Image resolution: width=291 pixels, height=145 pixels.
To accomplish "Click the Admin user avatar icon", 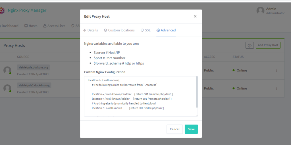I will tap(260, 11).
